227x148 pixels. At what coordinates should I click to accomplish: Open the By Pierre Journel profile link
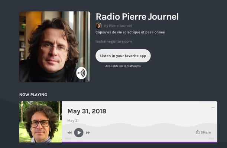[x=118, y=26]
